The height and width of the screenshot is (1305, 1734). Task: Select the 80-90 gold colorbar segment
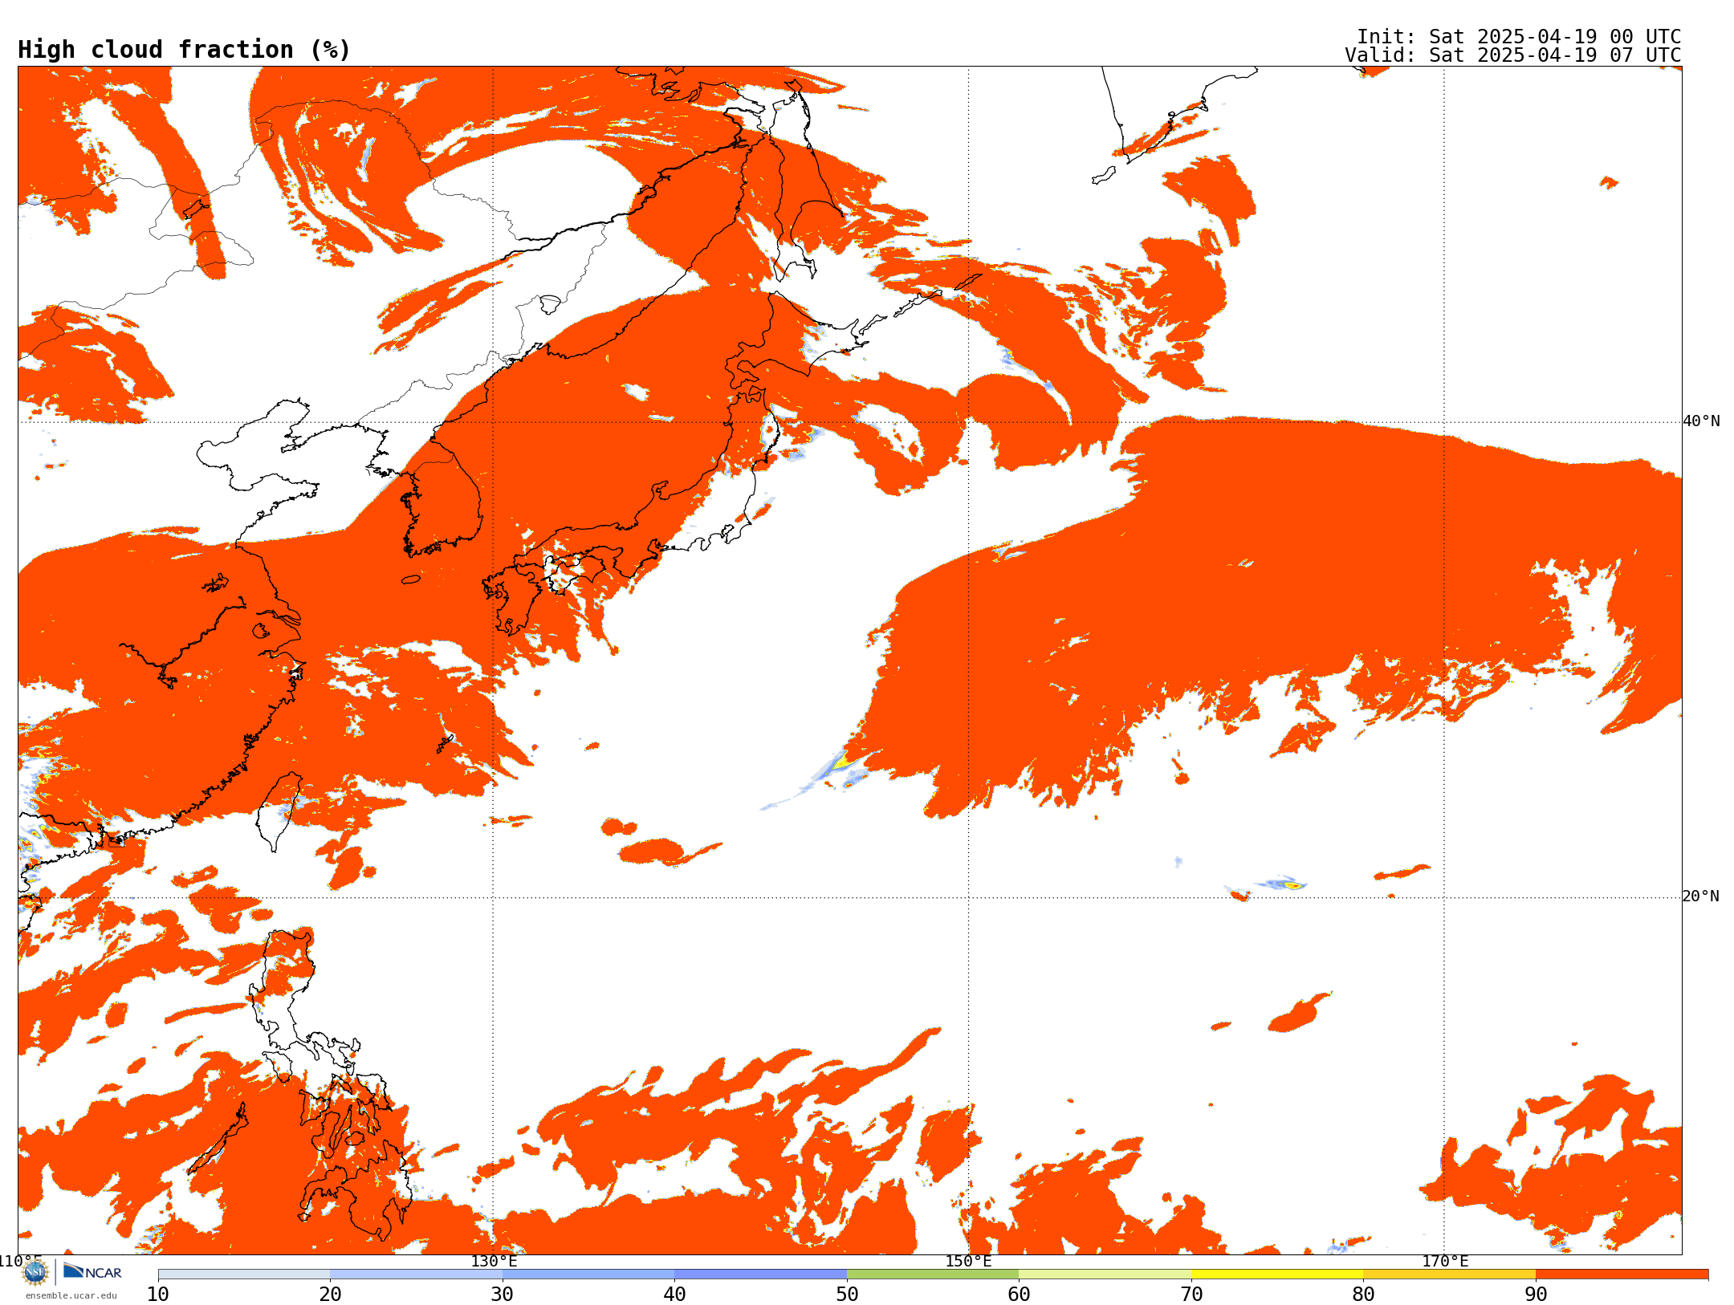click(x=1450, y=1275)
